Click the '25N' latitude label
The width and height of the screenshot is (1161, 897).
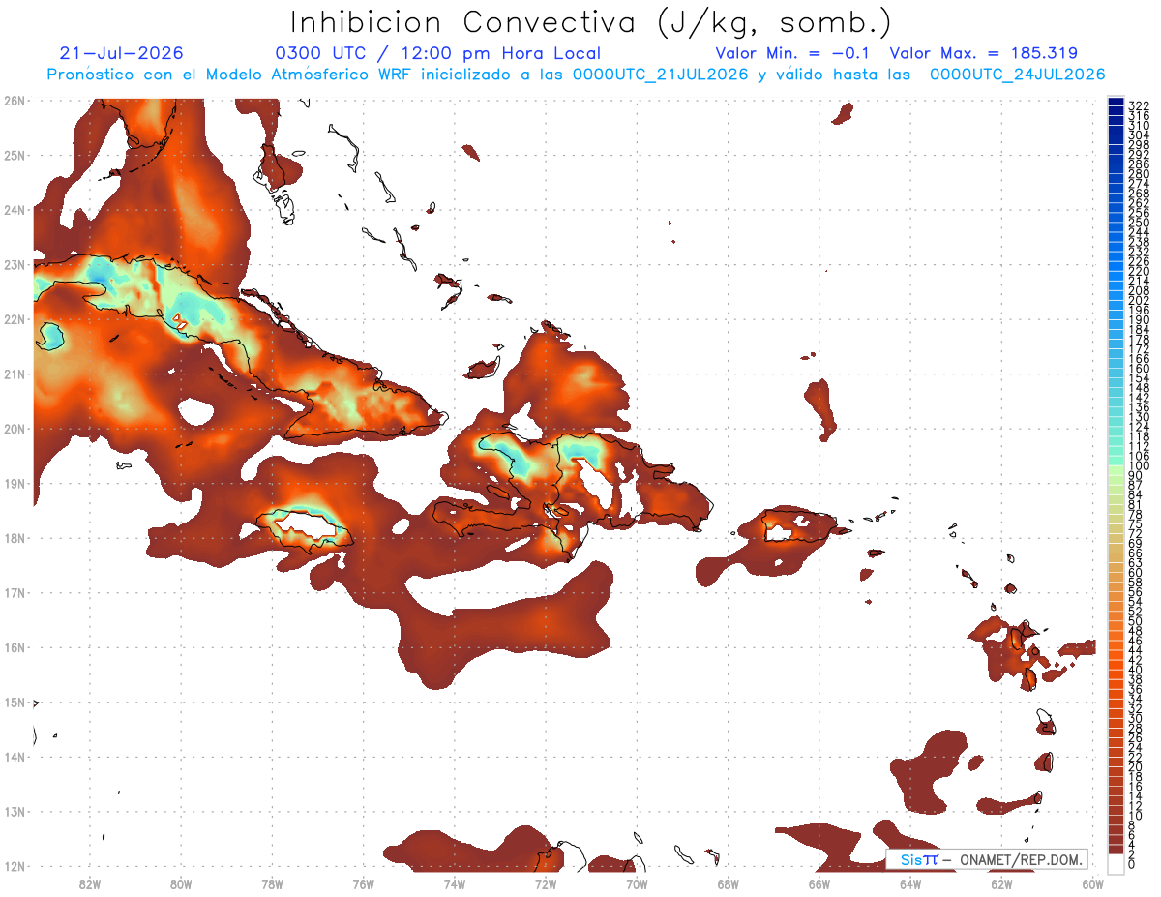tap(14, 155)
